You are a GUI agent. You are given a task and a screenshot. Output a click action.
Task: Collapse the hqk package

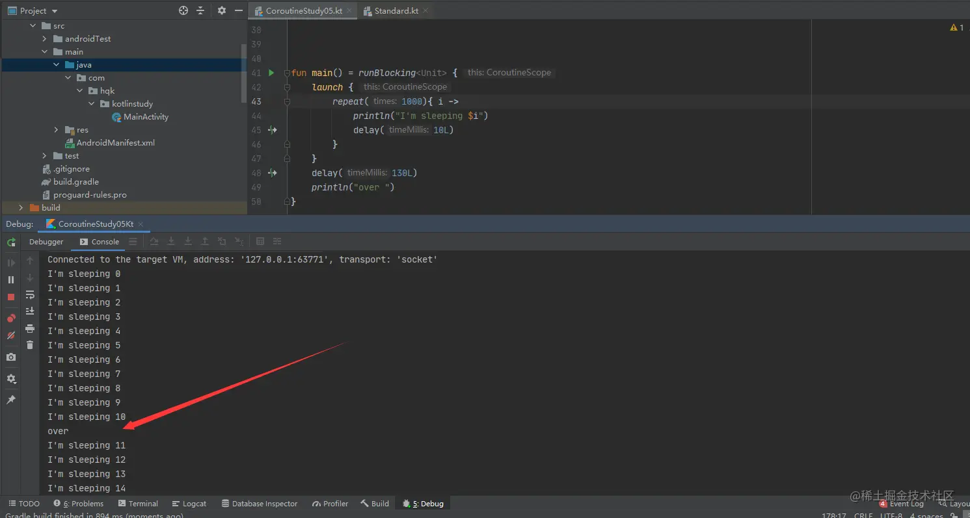pyautogui.click(x=80, y=91)
